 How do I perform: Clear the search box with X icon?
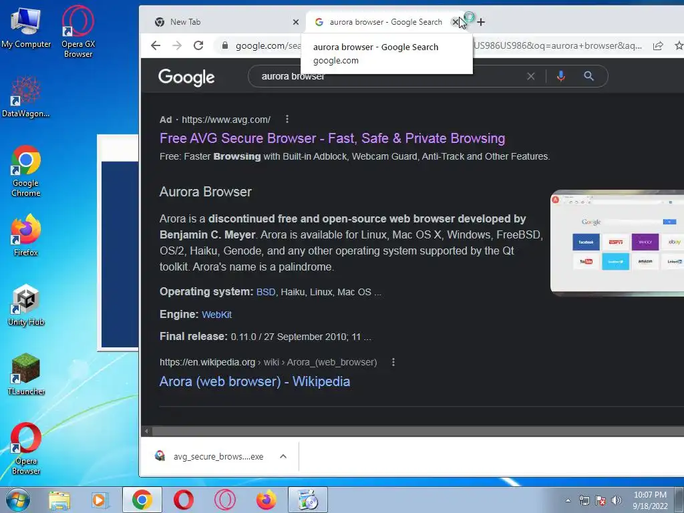[x=531, y=76]
